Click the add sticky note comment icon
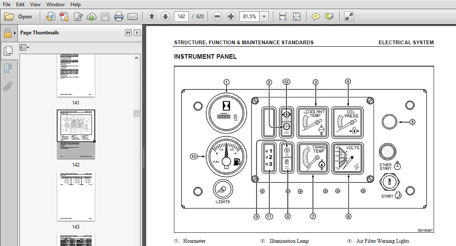 tap(316, 17)
